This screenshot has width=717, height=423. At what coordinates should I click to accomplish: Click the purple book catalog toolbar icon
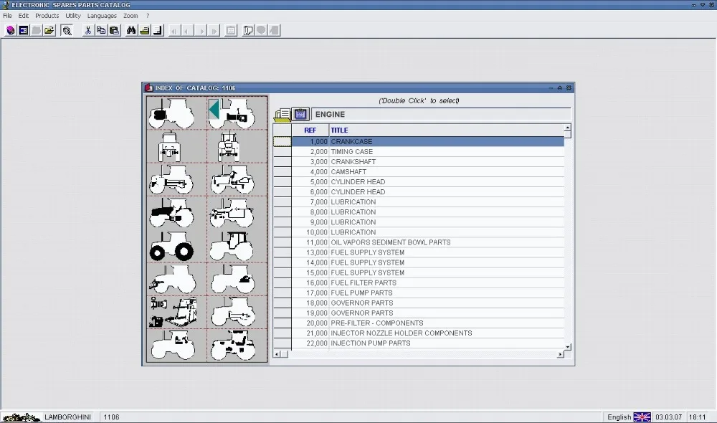11,31
